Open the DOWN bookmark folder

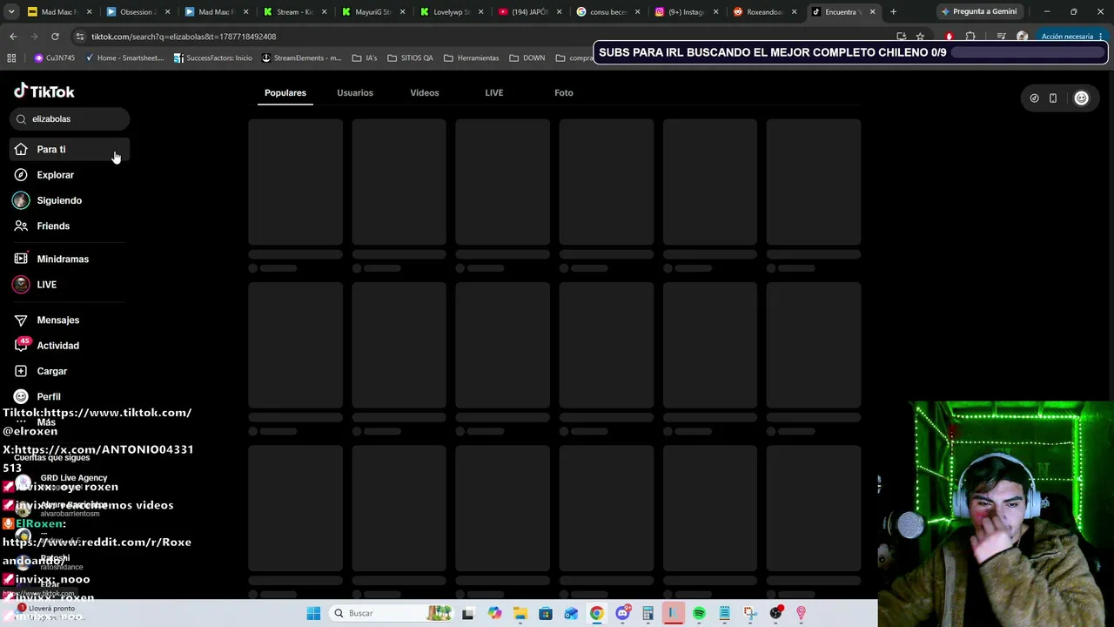(x=527, y=58)
